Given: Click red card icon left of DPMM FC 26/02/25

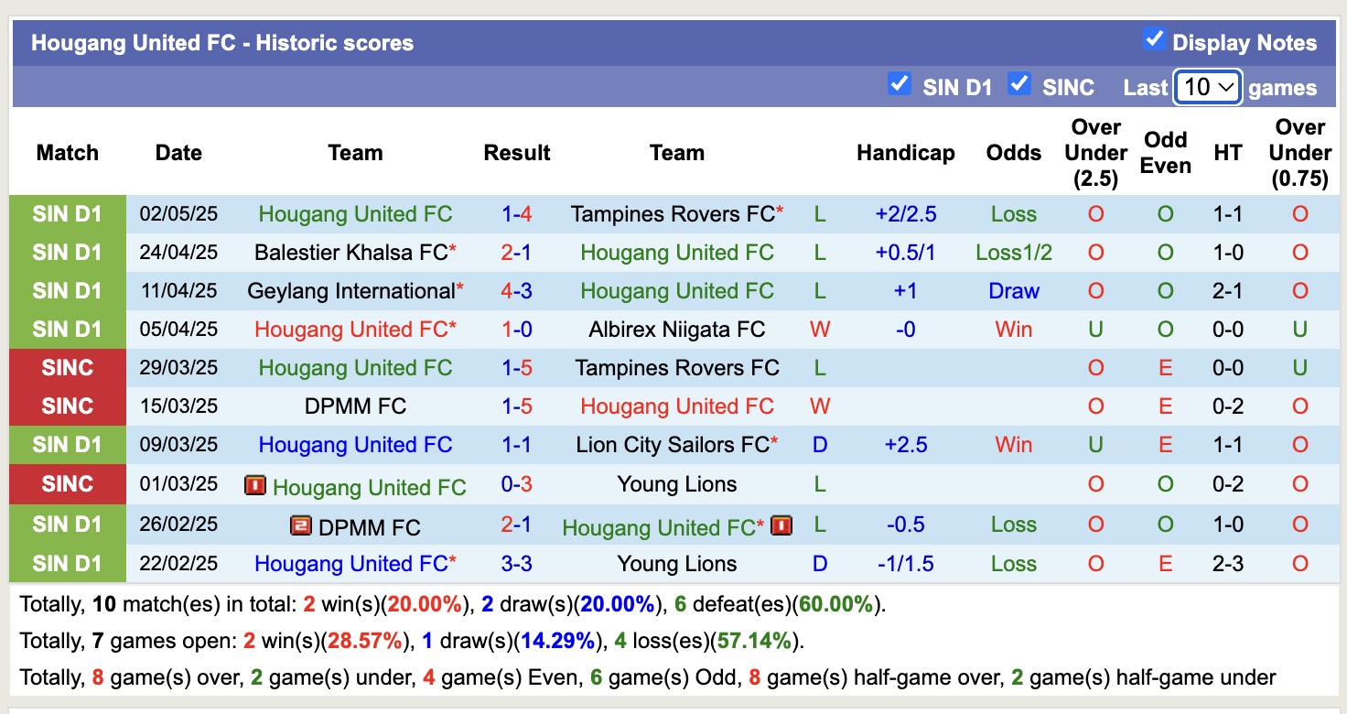Looking at the screenshot, I should (x=301, y=525).
